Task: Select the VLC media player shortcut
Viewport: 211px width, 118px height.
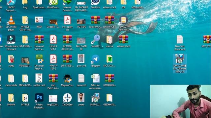Action: click(x=11, y=20)
